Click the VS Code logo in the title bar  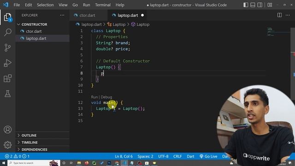click(x=6, y=5)
